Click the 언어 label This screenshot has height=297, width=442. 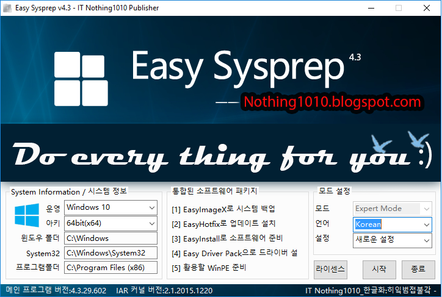(322, 224)
